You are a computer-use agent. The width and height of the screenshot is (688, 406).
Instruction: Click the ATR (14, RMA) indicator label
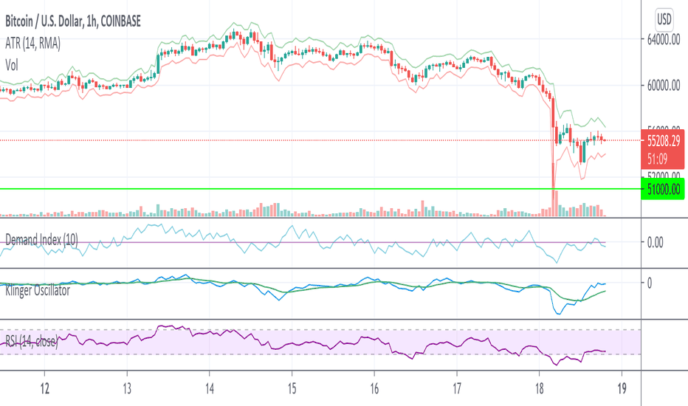[33, 43]
